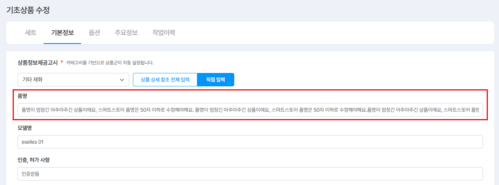Click the red required asterisk beside 상품정보제공고시
The height and width of the screenshot is (185, 499).
point(62,62)
